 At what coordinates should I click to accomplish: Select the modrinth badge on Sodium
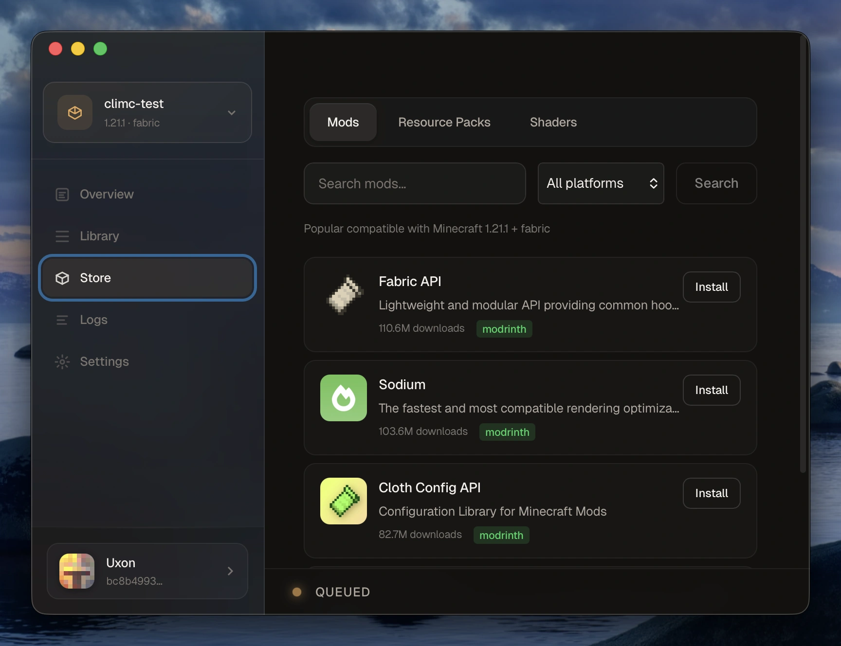coord(507,432)
